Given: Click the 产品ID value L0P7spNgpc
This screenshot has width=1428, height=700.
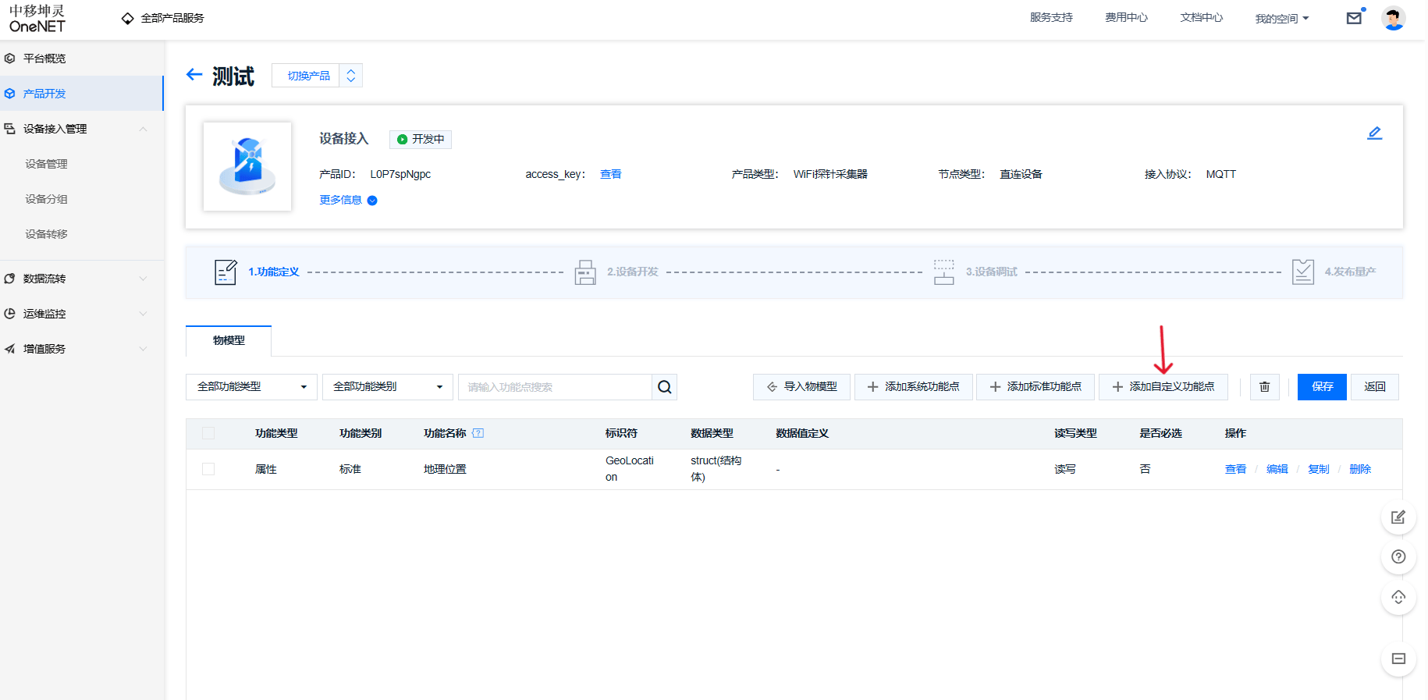Looking at the screenshot, I should [400, 174].
